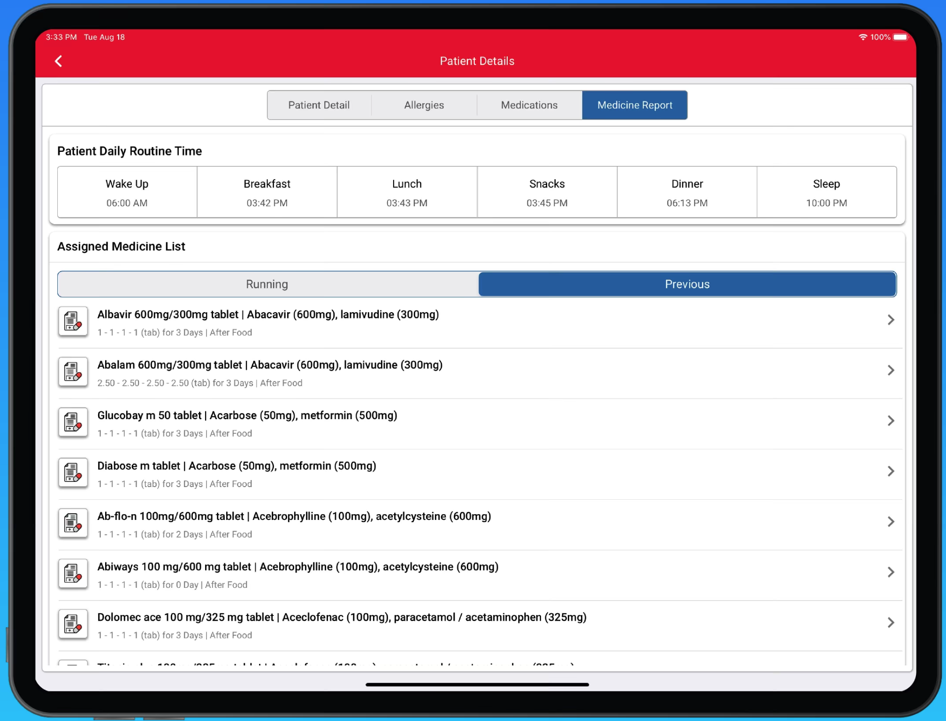This screenshot has height=721, width=946.
Task: Expand Abiways 100 mg/600 mg row chevron
Action: (x=891, y=572)
